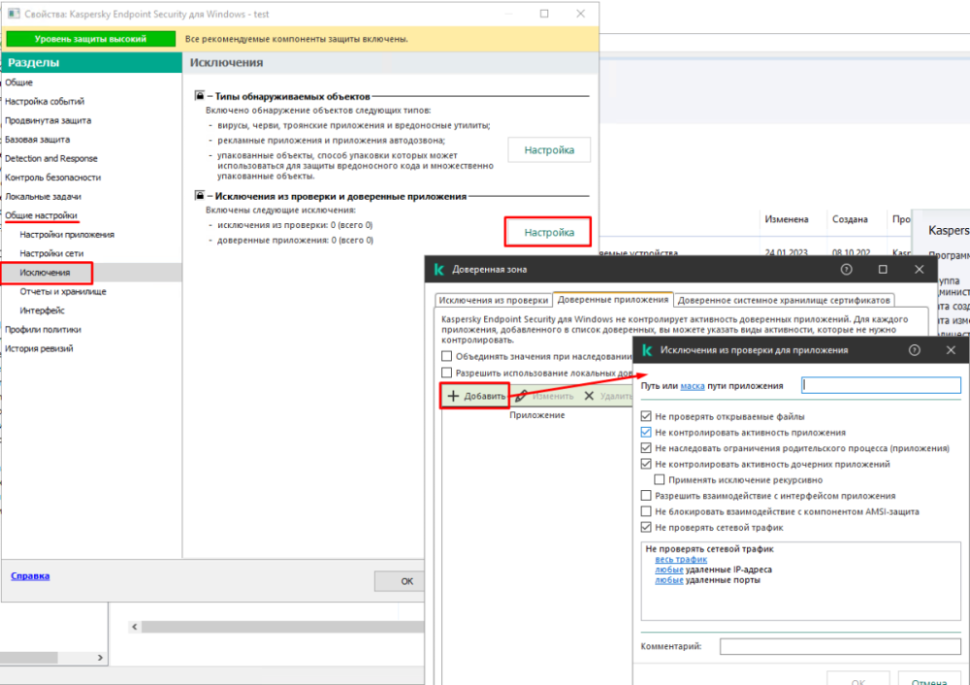Open Интерфейс subsection
970x685 pixels.
pyautogui.click(x=42, y=310)
